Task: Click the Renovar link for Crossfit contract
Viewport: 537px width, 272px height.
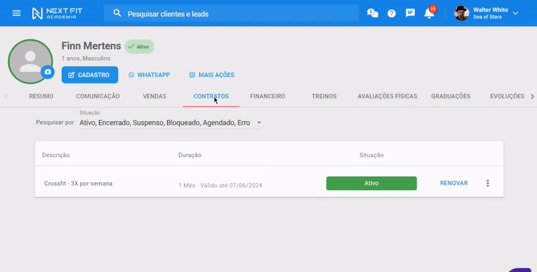Action: tap(454, 183)
